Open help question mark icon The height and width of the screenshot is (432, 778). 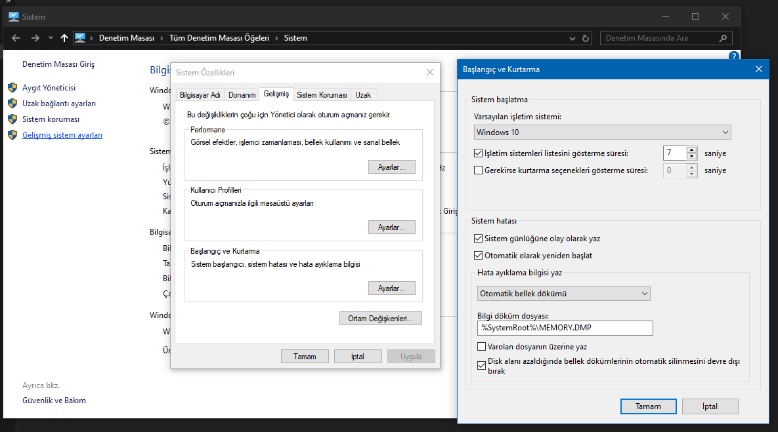click(x=734, y=56)
